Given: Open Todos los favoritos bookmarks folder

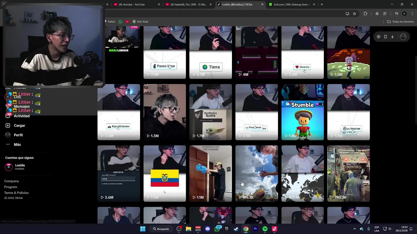Looking at the screenshot, I should pos(400,21).
